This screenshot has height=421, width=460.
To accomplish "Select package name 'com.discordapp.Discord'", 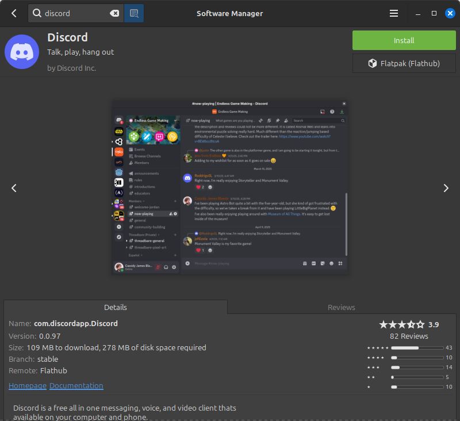I will click(76, 323).
